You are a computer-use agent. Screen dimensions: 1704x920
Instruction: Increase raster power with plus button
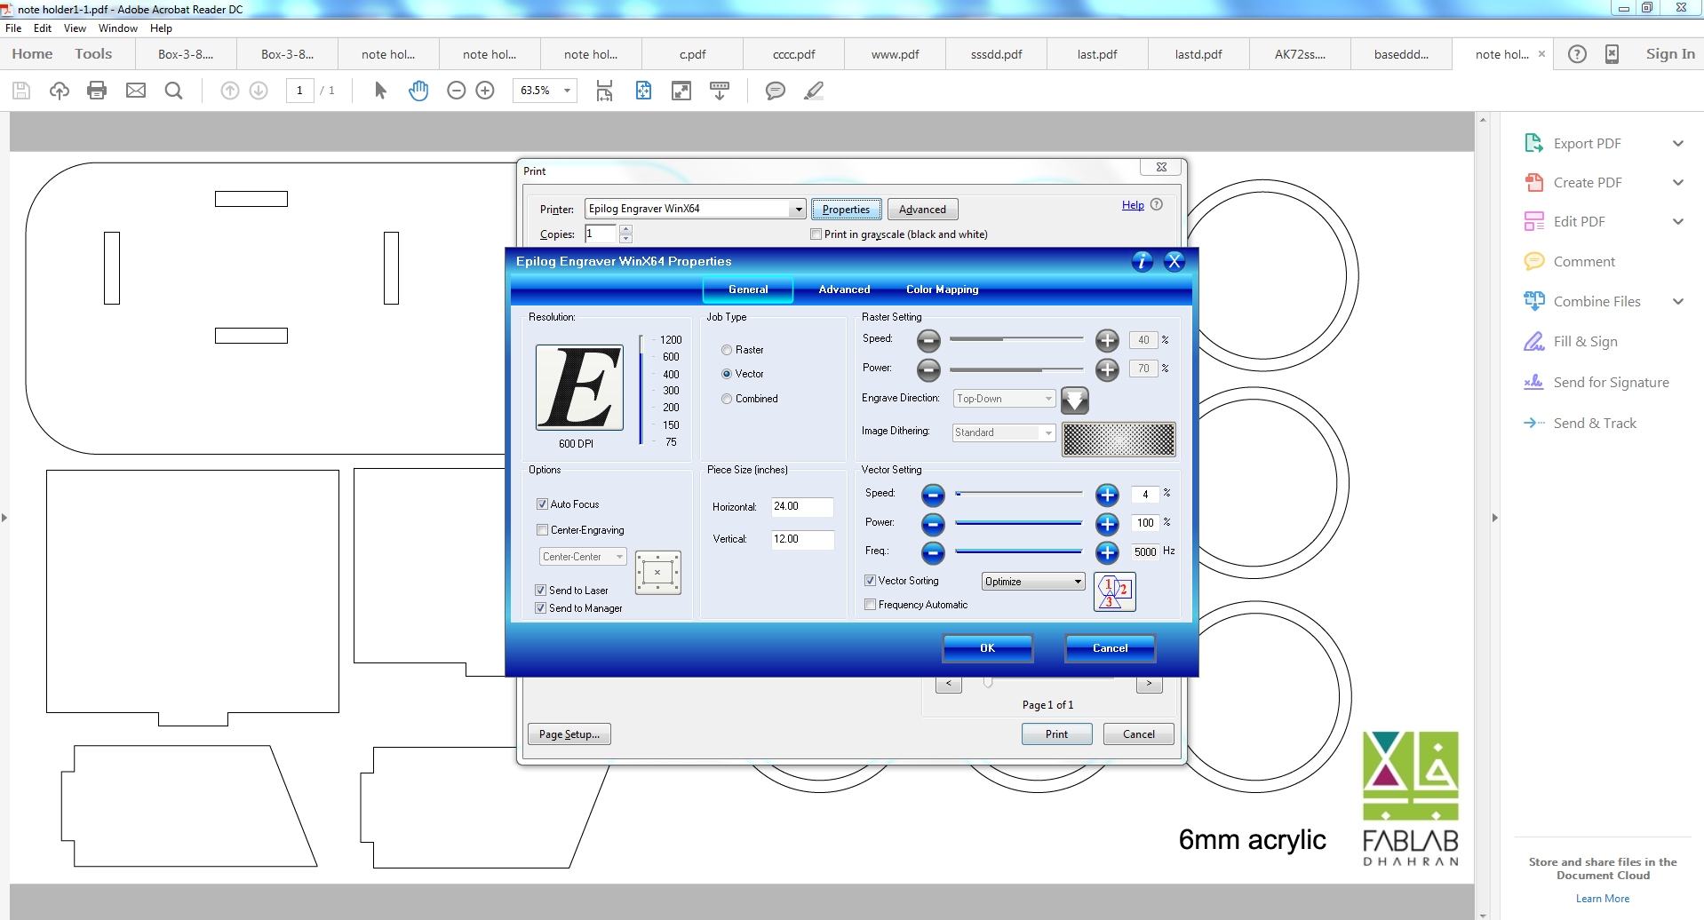(x=1107, y=369)
